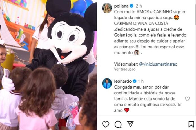196x130 pixels.
Task: Click poliana's verified badge
Action: [x=132, y=6]
